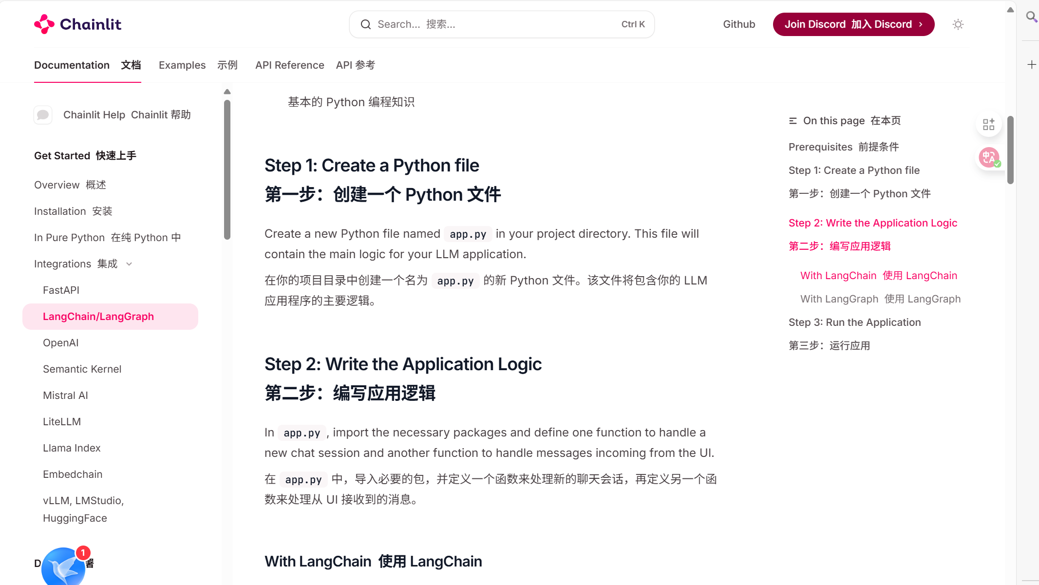Click arrow on Join Discord button
This screenshot has height=585, width=1039.
921,24
